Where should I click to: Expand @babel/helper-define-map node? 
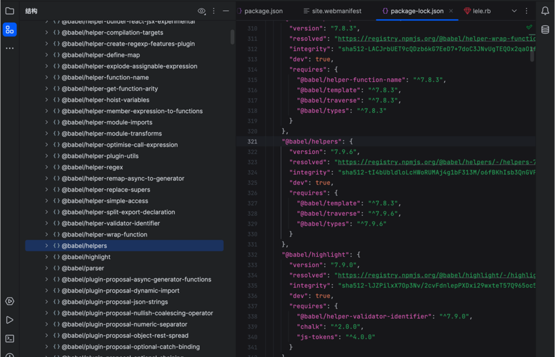click(x=46, y=55)
